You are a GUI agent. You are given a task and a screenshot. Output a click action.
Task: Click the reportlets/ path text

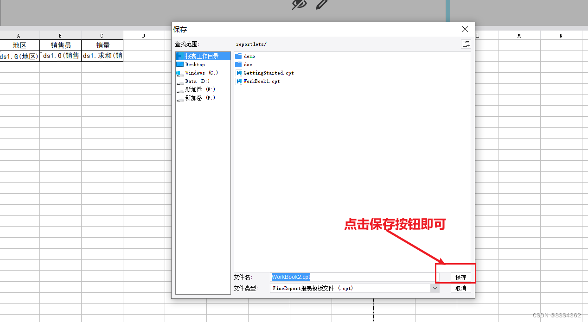click(x=251, y=44)
